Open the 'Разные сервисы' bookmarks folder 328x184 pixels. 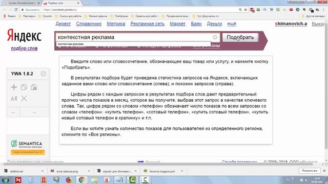[x=96, y=16]
